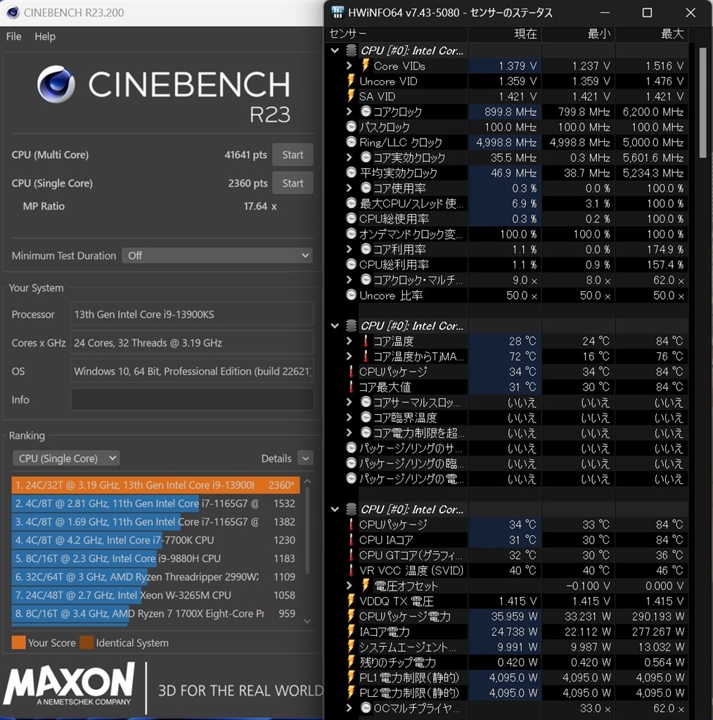Click the clock icon beside CPU総使用率

pyautogui.click(x=351, y=219)
